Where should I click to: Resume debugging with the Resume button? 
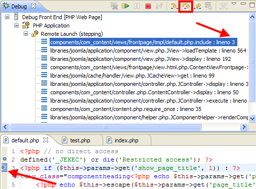coord(125,6)
